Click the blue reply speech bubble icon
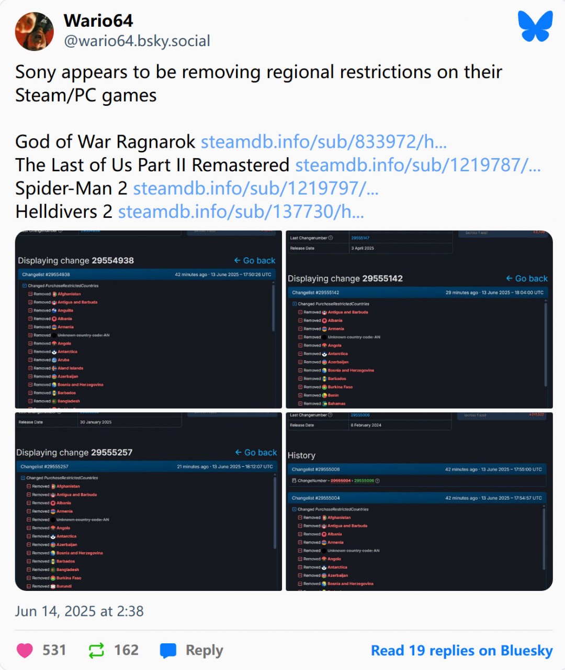The image size is (565, 670). 168,651
